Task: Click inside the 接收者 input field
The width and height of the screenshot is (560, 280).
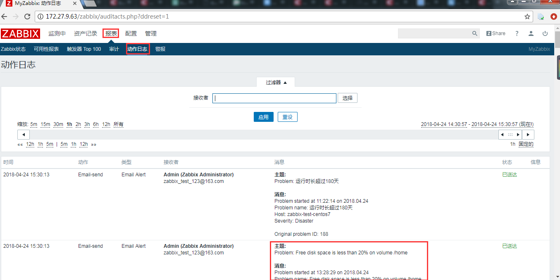Action: (274, 98)
